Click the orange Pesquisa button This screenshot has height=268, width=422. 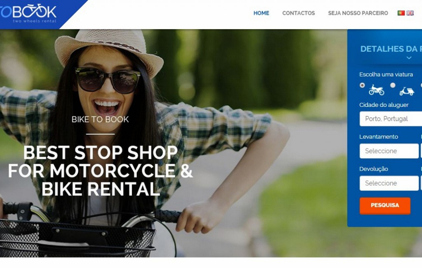385,206
